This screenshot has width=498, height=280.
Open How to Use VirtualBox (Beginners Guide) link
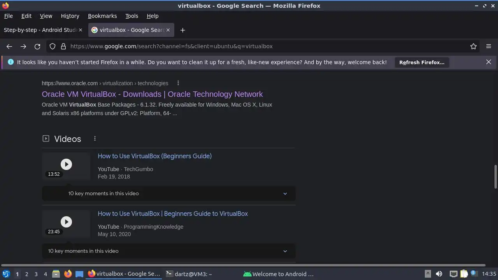(154, 156)
